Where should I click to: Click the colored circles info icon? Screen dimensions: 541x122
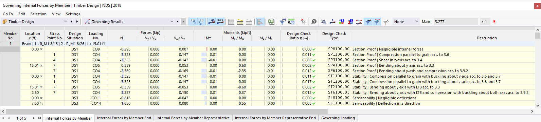tap(341, 22)
